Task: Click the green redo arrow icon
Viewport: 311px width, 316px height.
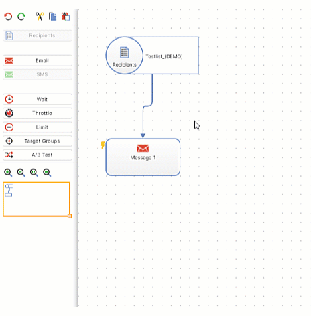Action: [x=21, y=17]
